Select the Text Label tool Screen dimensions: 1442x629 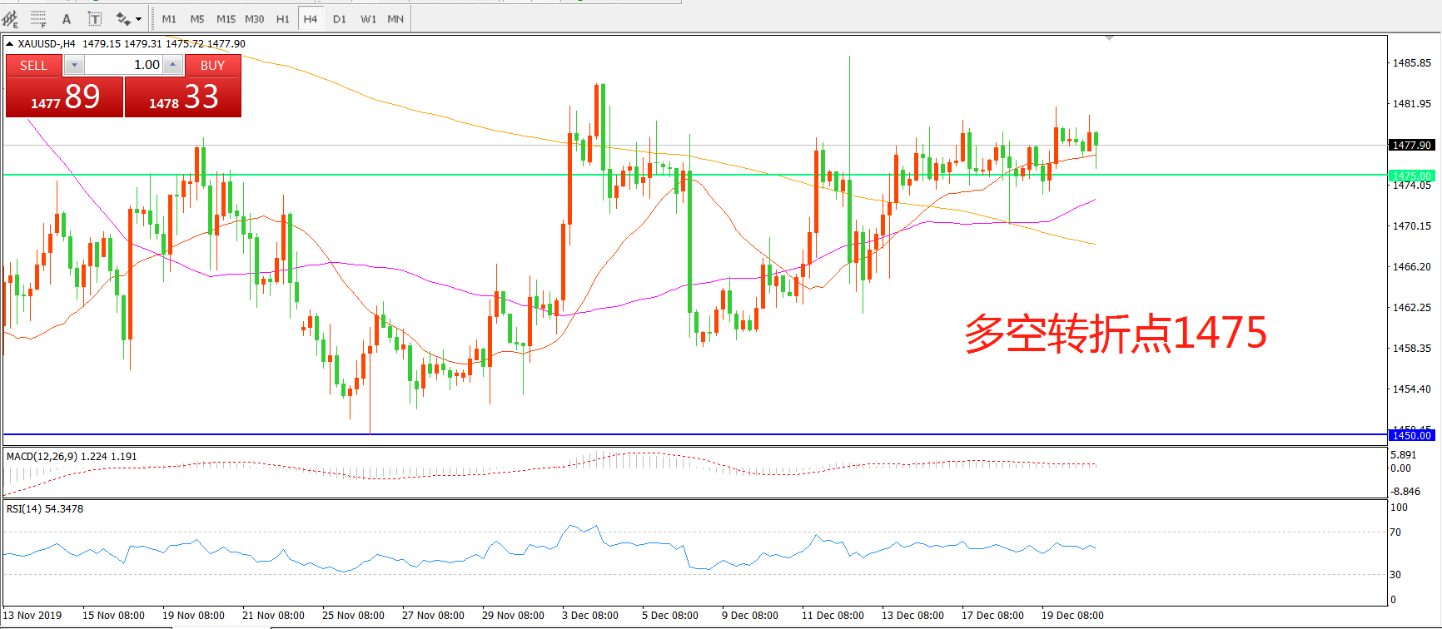coord(95,18)
